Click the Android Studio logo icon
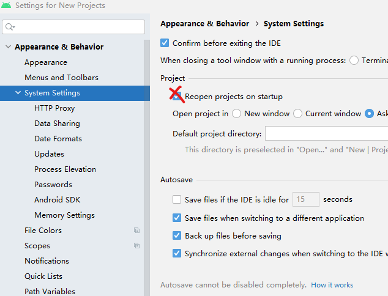The image size is (388, 296). 6,5
